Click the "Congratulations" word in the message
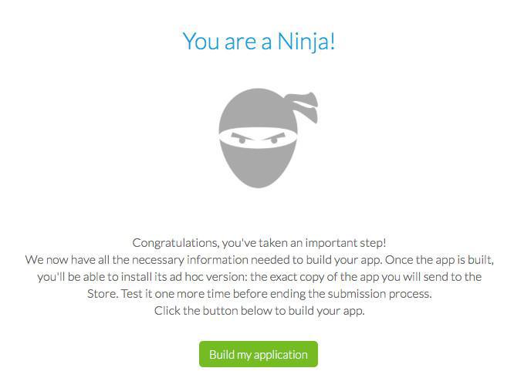The width and height of the screenshot is (514, 378). 176,242
